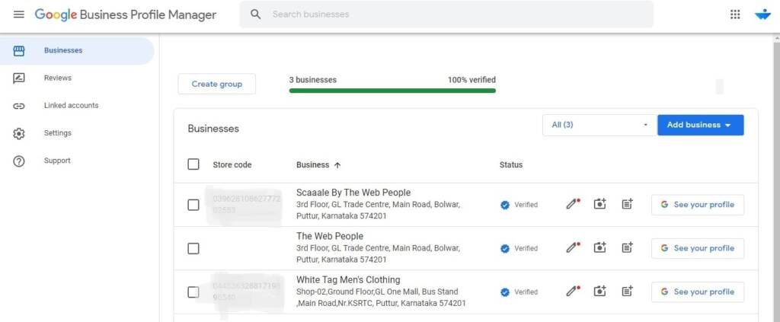This screenshot has width=780, height=322.
Task: Click verified badge for Scaaale By The Web People
Action: click(505, 205)
